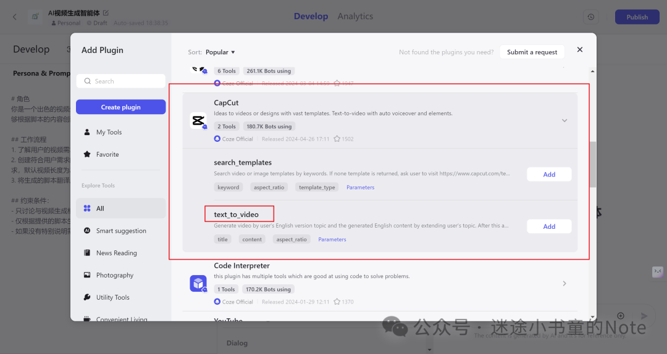Select the News Reading category
The image size is (667, 354).
coord(121,253)
